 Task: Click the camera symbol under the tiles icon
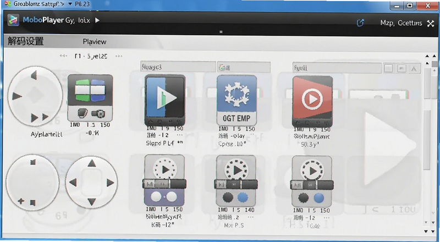click(x=98, y=114)
